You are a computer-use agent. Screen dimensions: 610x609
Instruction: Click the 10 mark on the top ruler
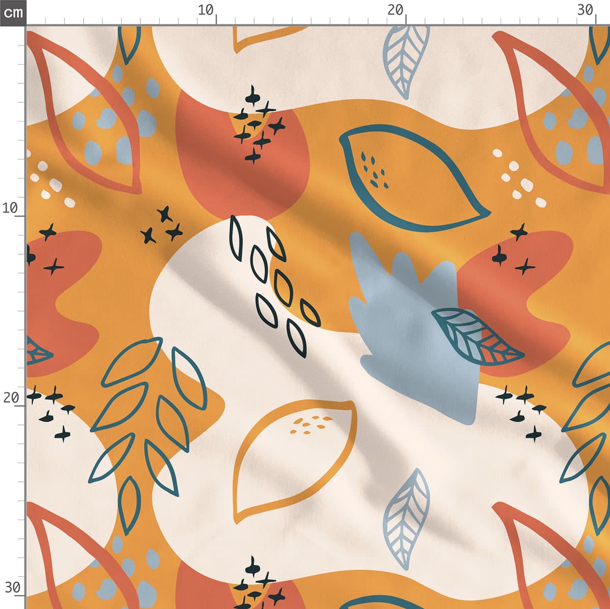click(x=206, y=10)
